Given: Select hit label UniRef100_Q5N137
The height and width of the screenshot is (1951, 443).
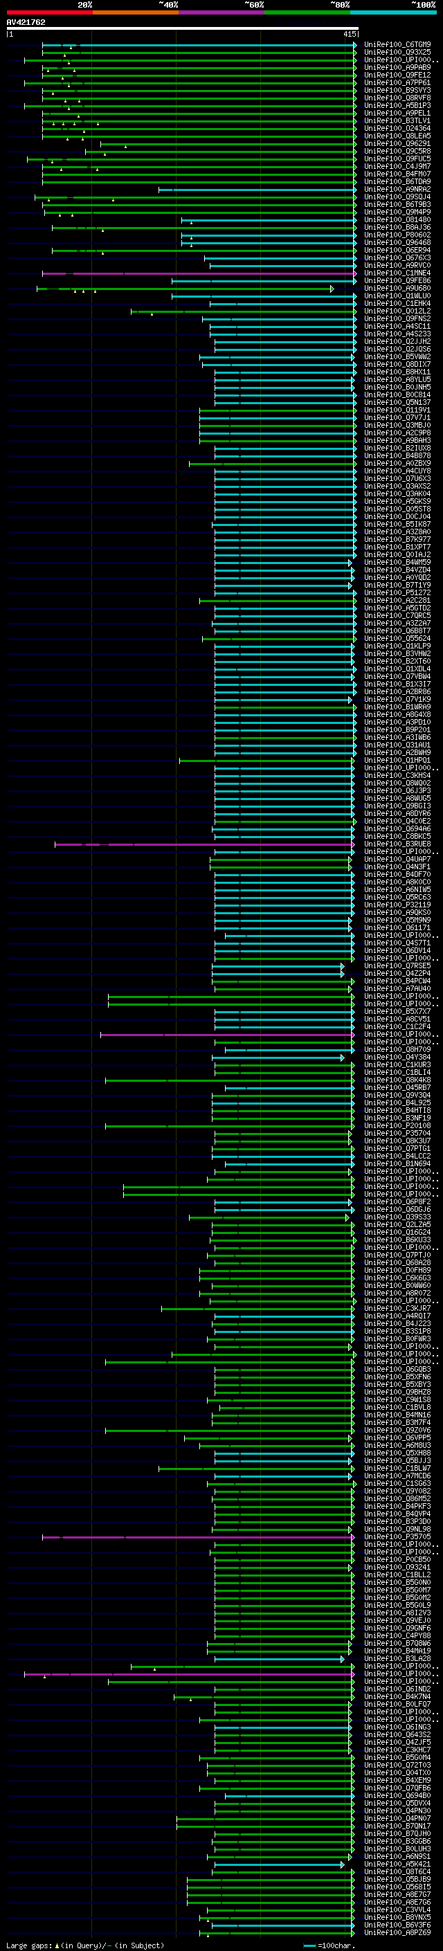Looking at the screenshot, I should click(x=397, y=402).
